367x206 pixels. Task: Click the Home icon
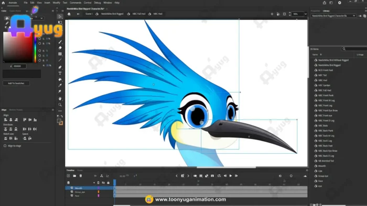(3, 3)
